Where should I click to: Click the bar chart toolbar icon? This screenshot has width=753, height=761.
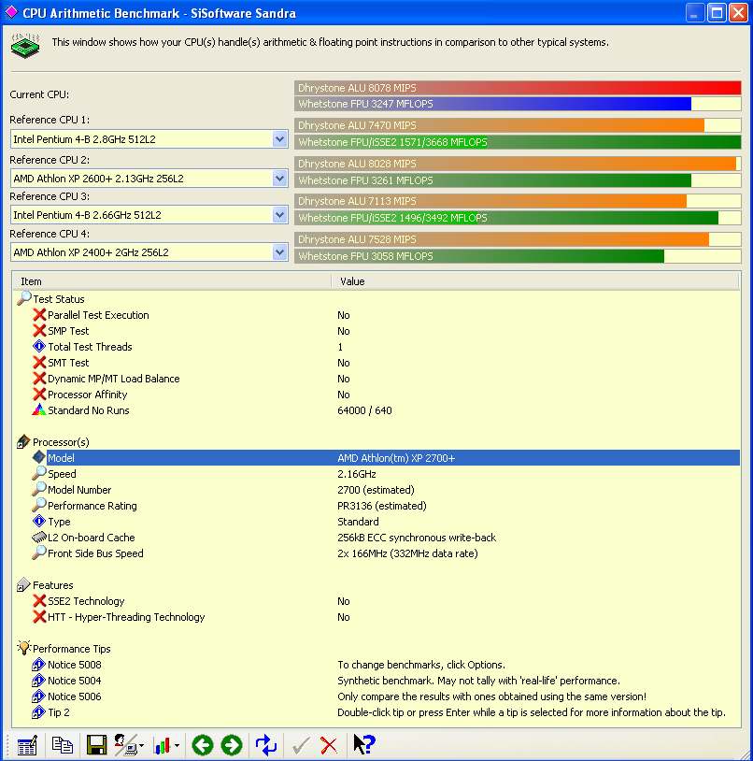[x=162, y=745]
